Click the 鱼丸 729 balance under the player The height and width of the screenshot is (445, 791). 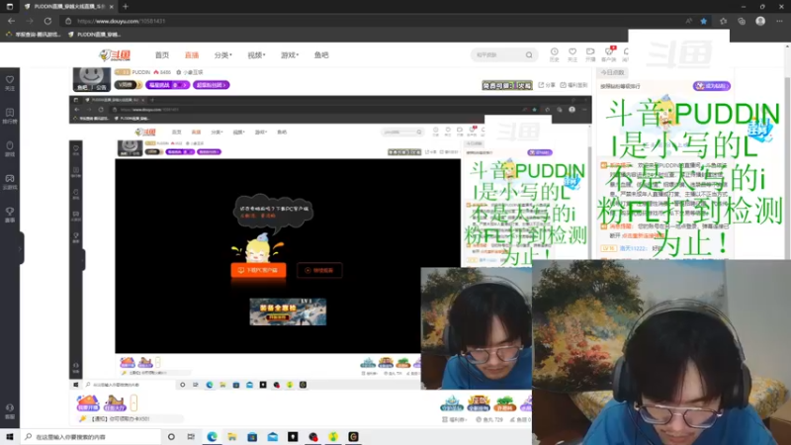point(489,419)
